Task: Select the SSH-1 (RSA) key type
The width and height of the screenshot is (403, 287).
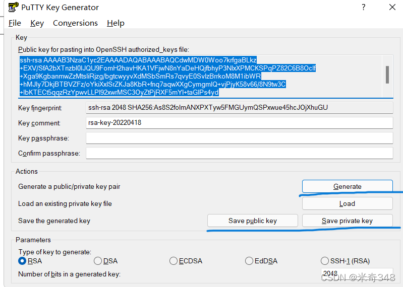Action: click(325, 261)
